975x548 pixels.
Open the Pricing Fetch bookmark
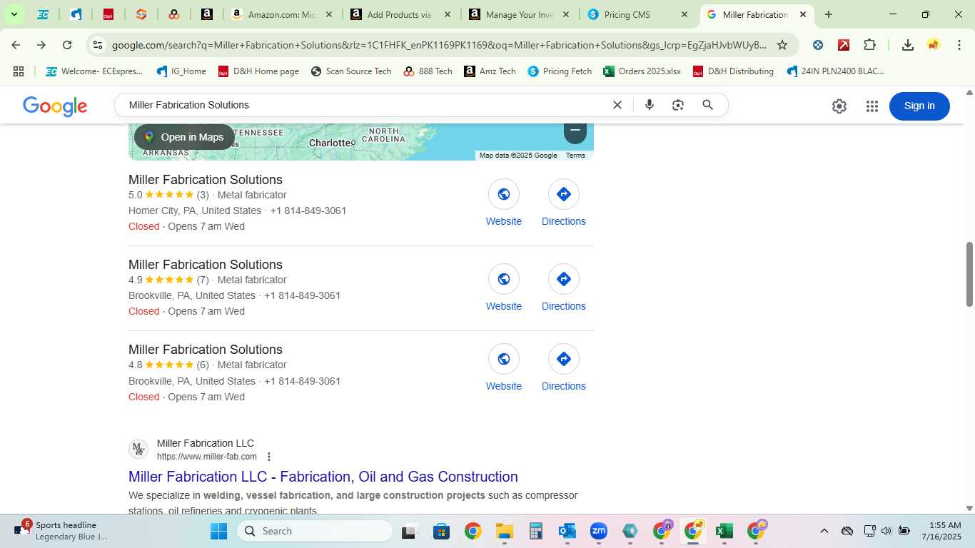click(560, 71)
